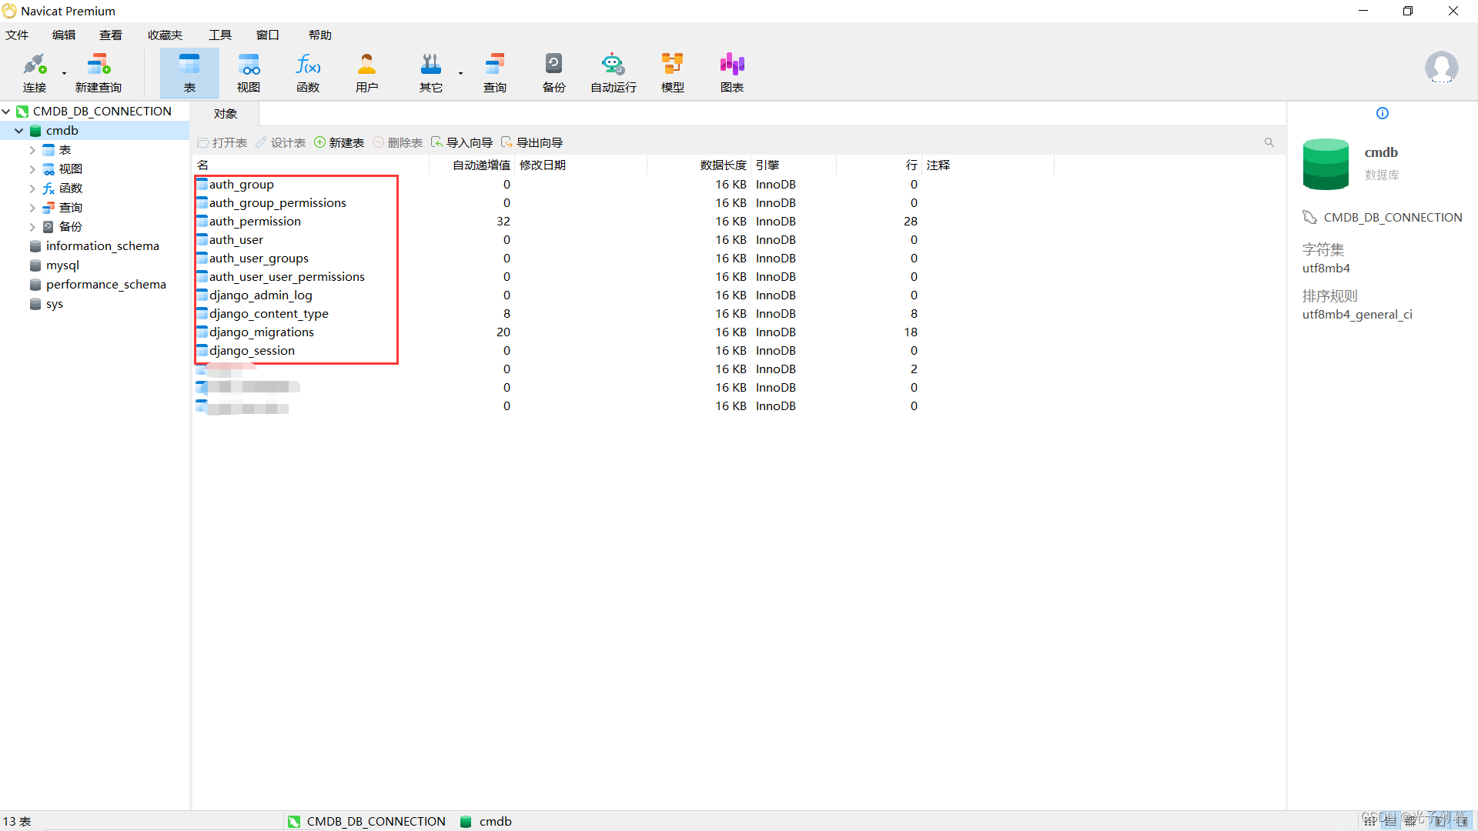Screen dimensions: 1478x831
Task: Expand the 表 node under cmdb
Action: [x=32, y=150]
